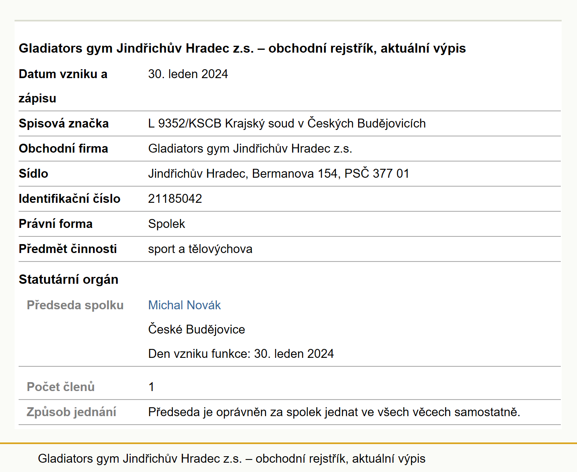Click the 'Předmět činnosti' label

click(x=68, y=249)
